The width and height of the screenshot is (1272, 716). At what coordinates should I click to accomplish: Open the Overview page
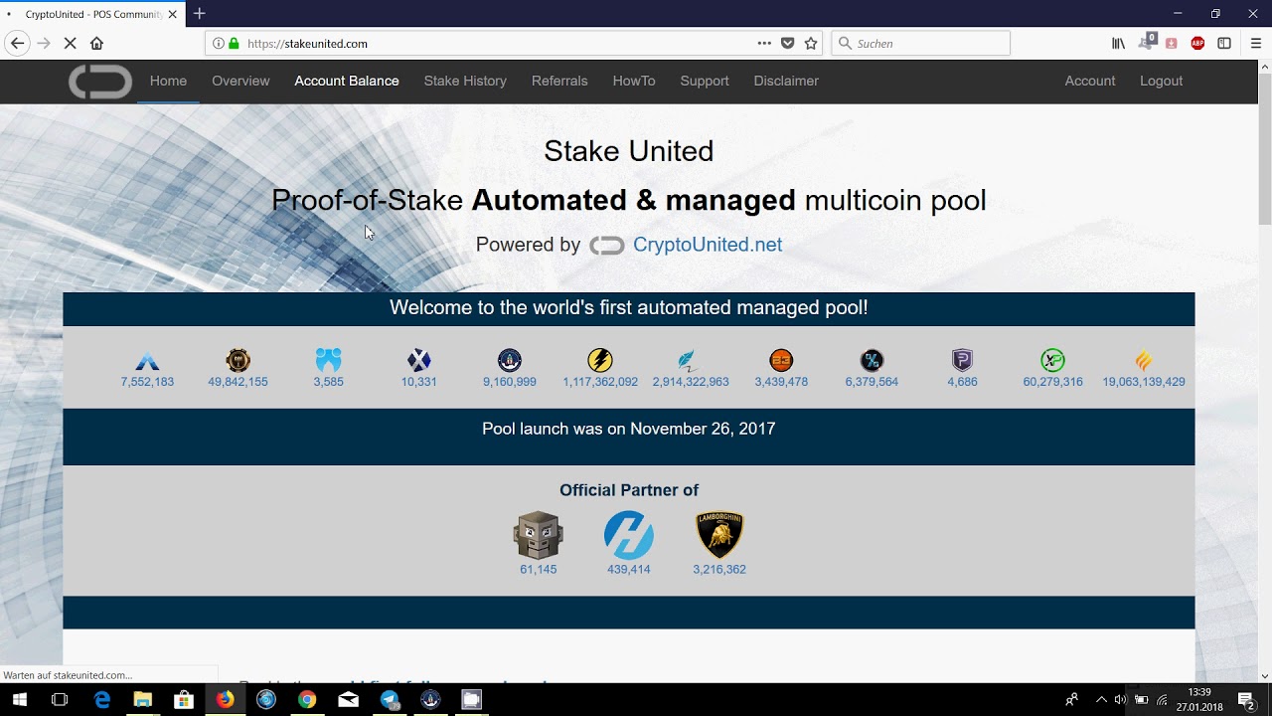click(x=240, y=81)
